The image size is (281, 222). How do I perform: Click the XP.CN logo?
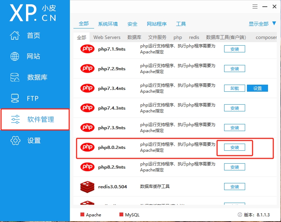click(x=33, y=13)
